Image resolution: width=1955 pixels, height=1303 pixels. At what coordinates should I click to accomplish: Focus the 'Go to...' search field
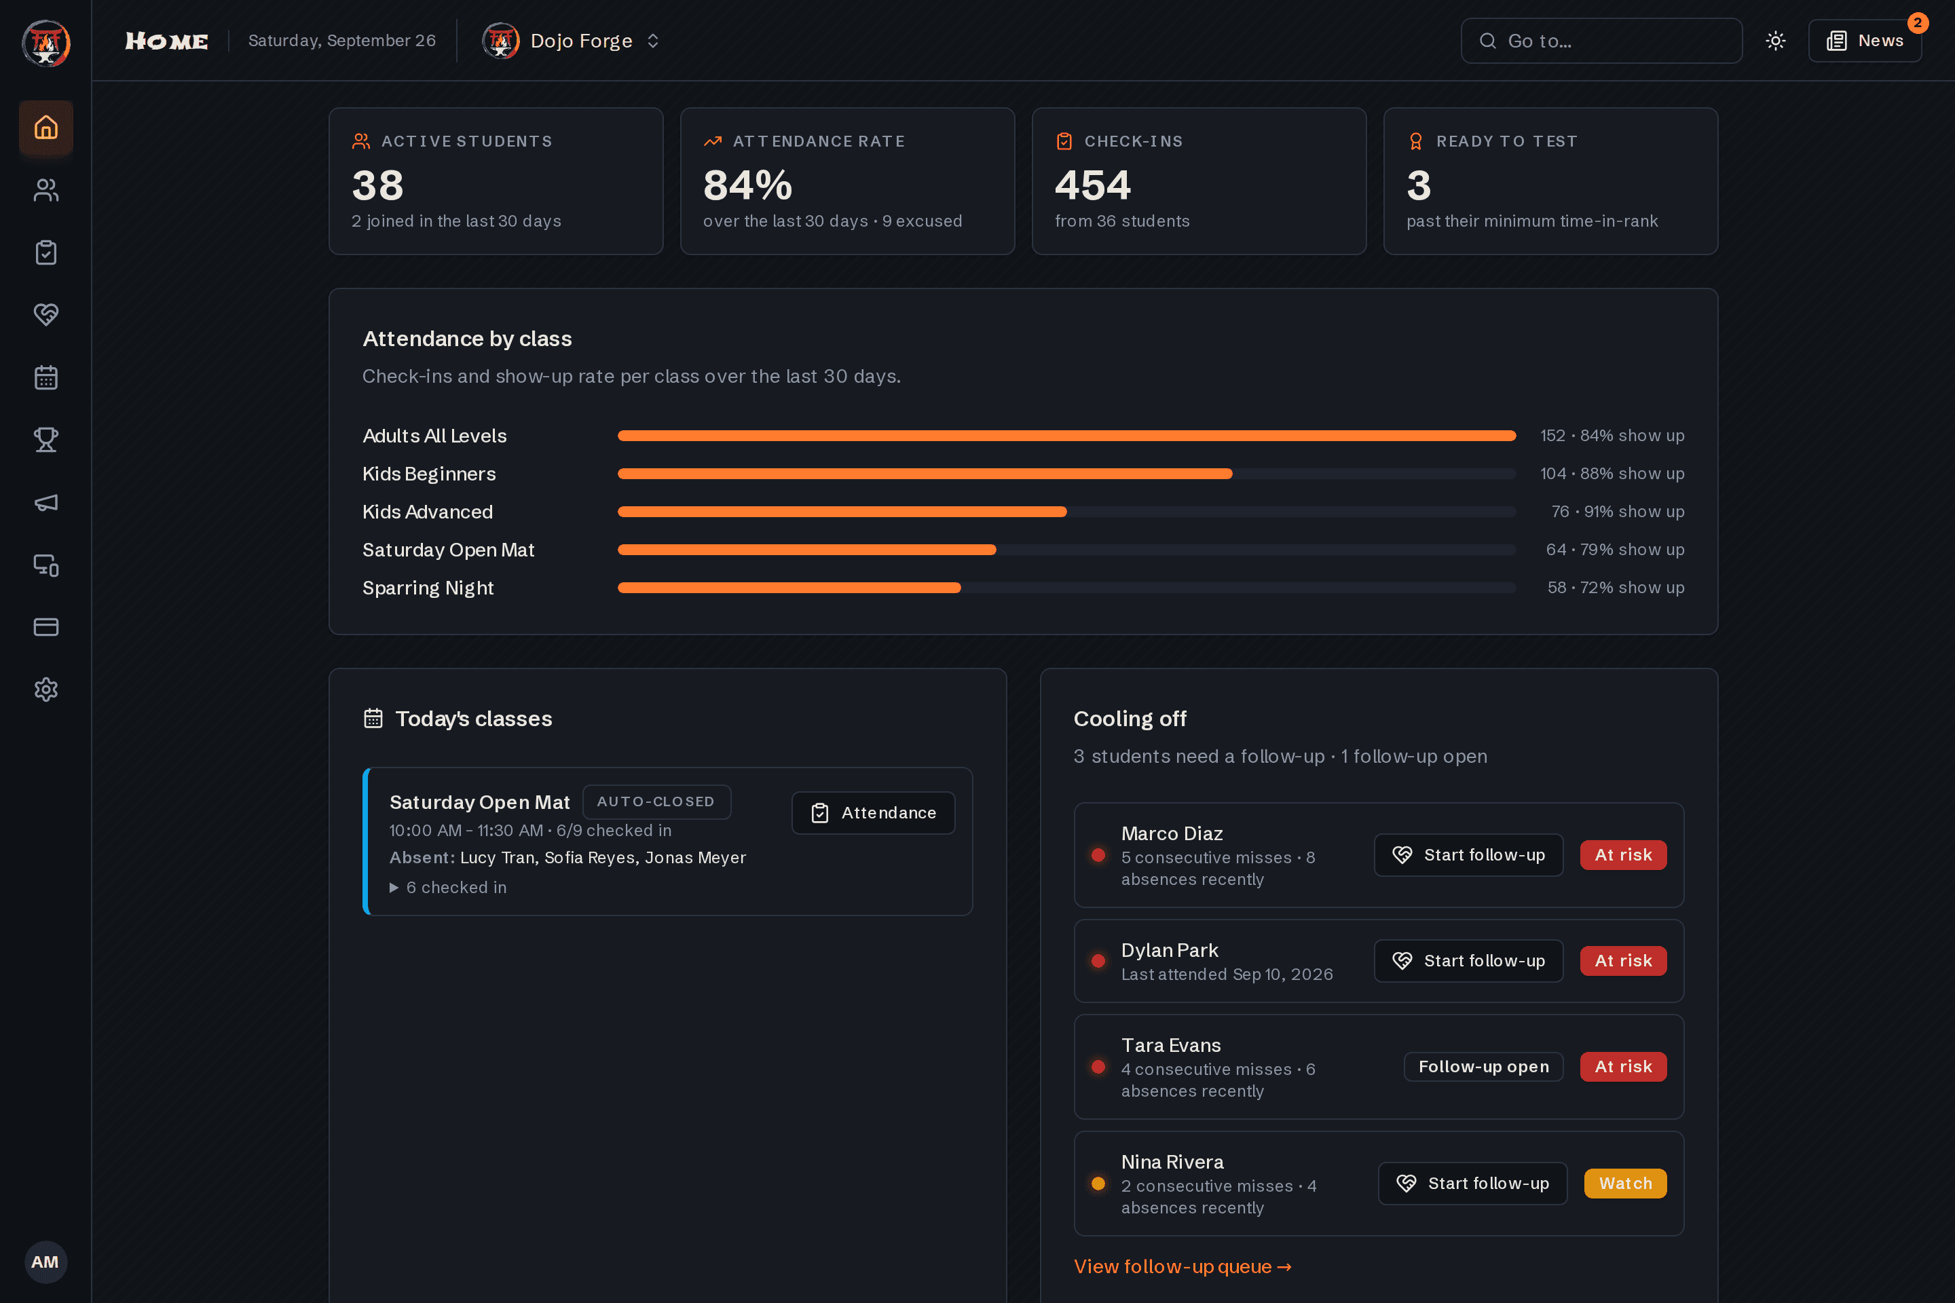(x=1601, y=41)
